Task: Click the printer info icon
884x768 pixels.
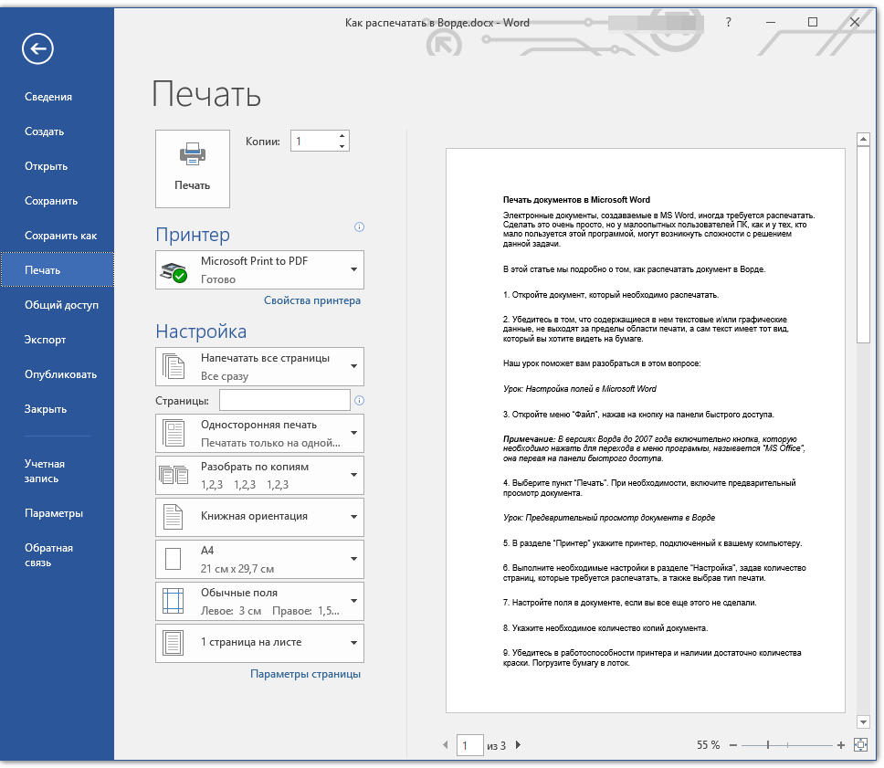Action: click(359, 227)
